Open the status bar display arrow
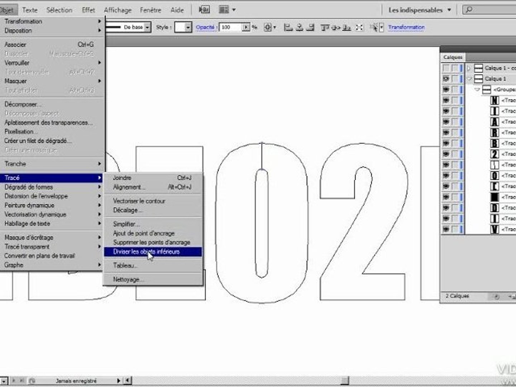The image size is (516, 387). tap(119, 381)
